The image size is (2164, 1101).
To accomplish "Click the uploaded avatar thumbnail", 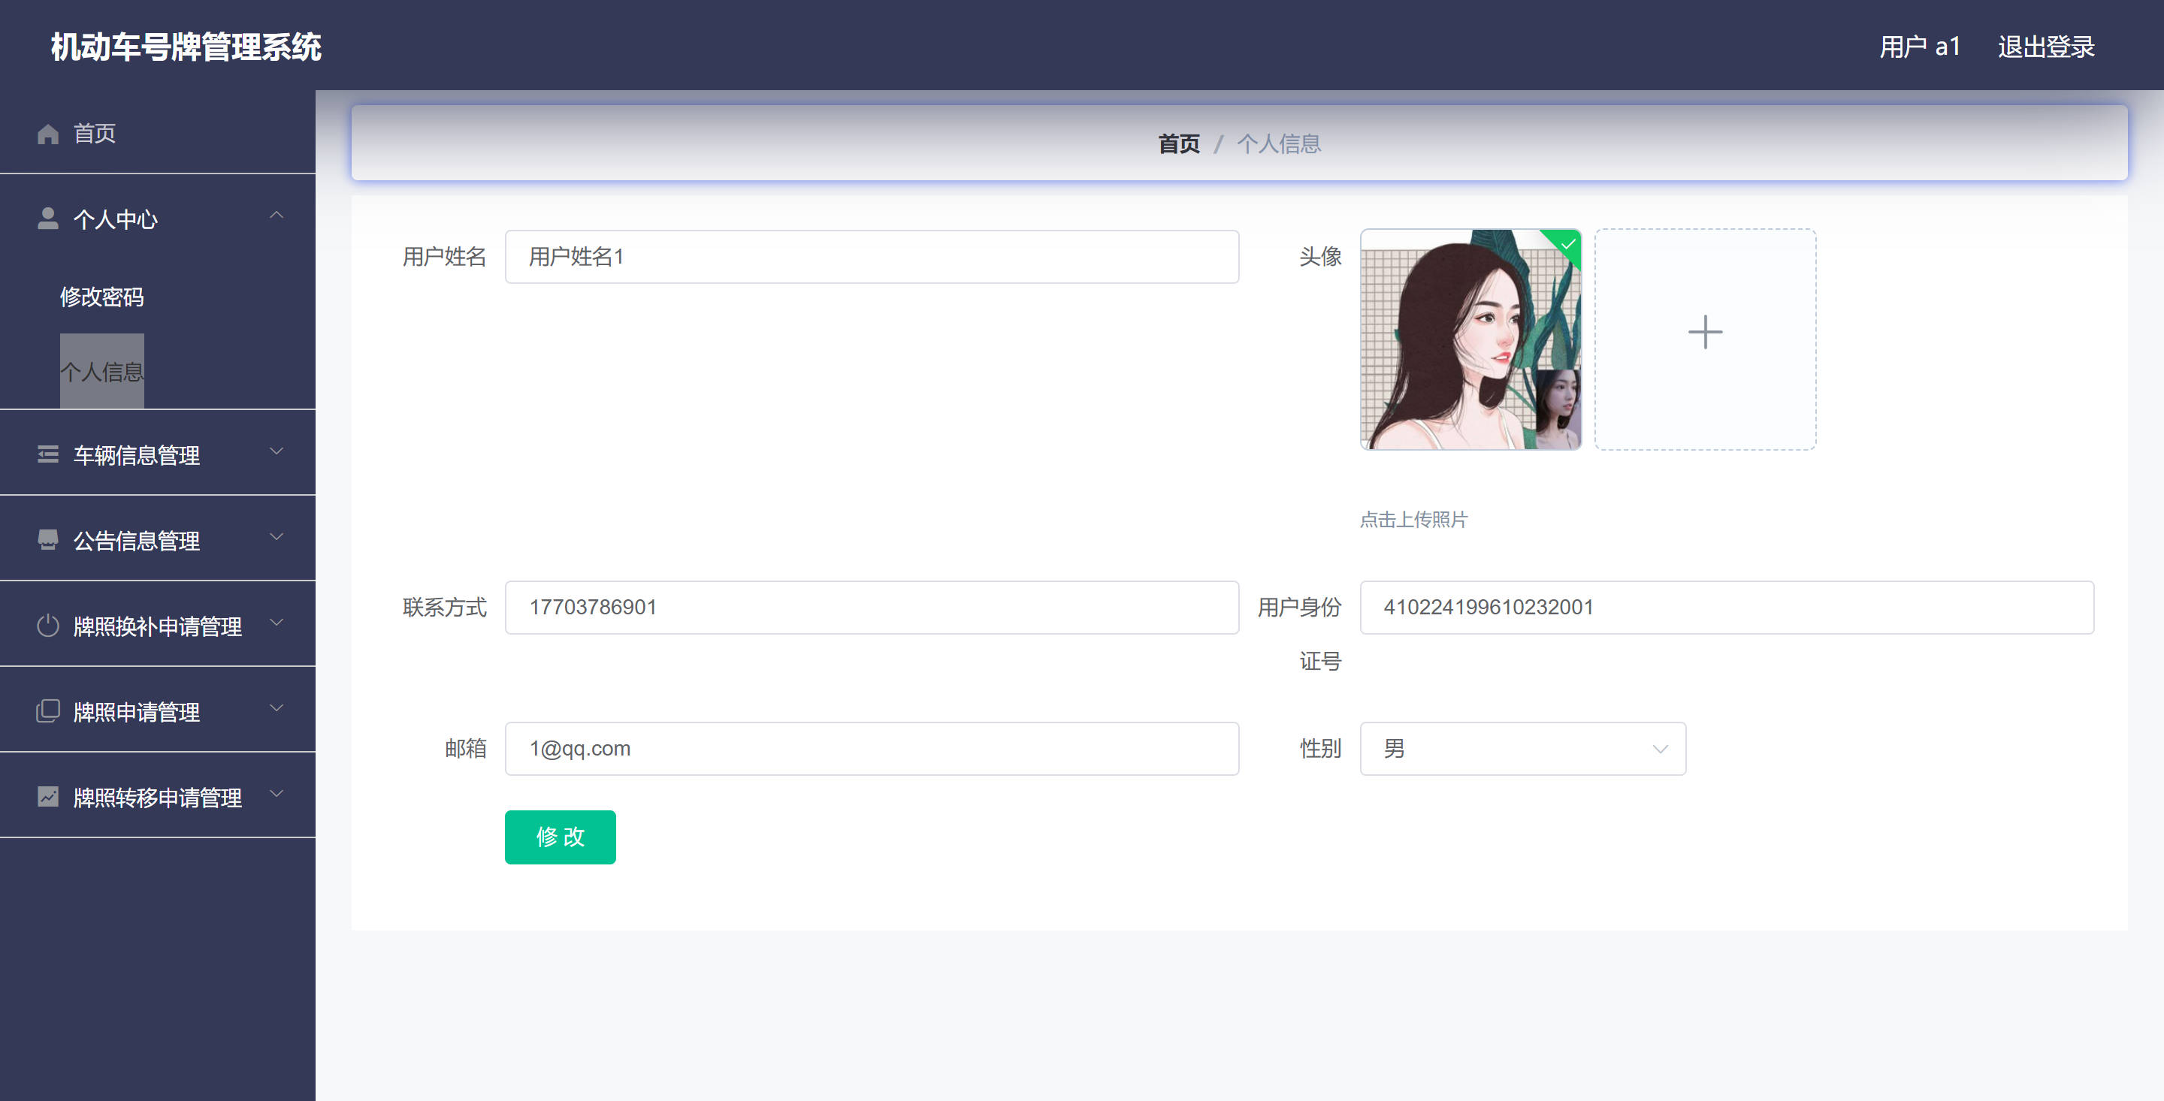I will coord(1470,339).
